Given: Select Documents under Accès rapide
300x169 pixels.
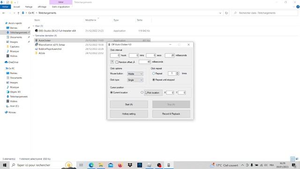Looking at the screenshot, I should pyautogui.click(x=16, y=37).
